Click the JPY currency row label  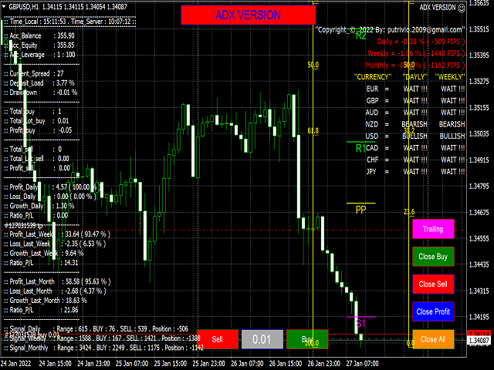tap(371, 171)
